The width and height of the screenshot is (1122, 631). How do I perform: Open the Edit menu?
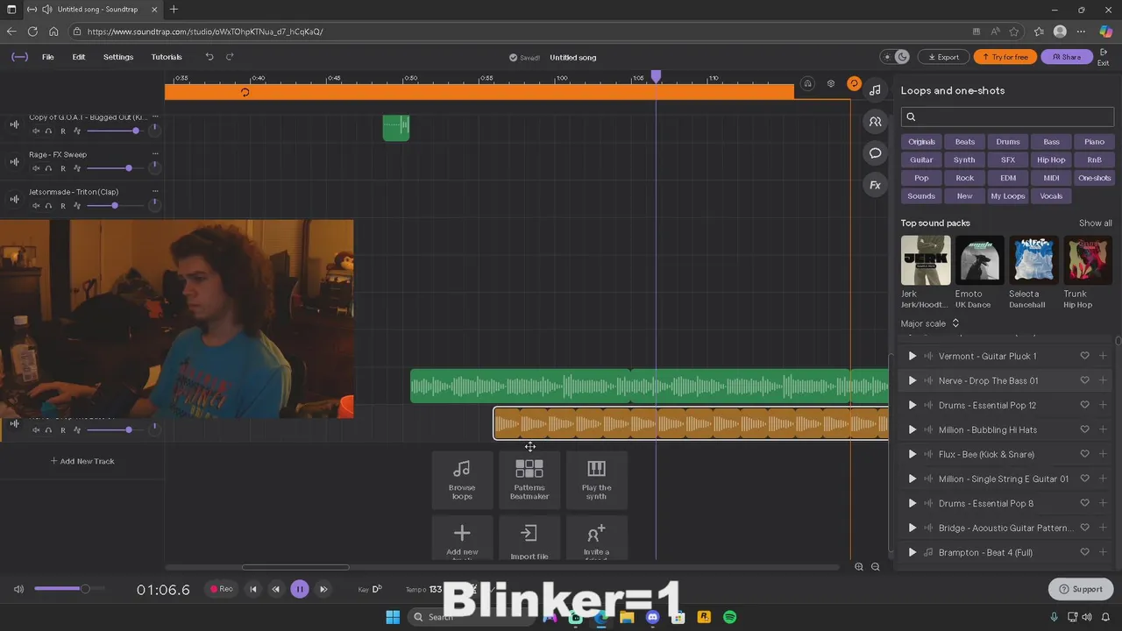click(79, 57)
